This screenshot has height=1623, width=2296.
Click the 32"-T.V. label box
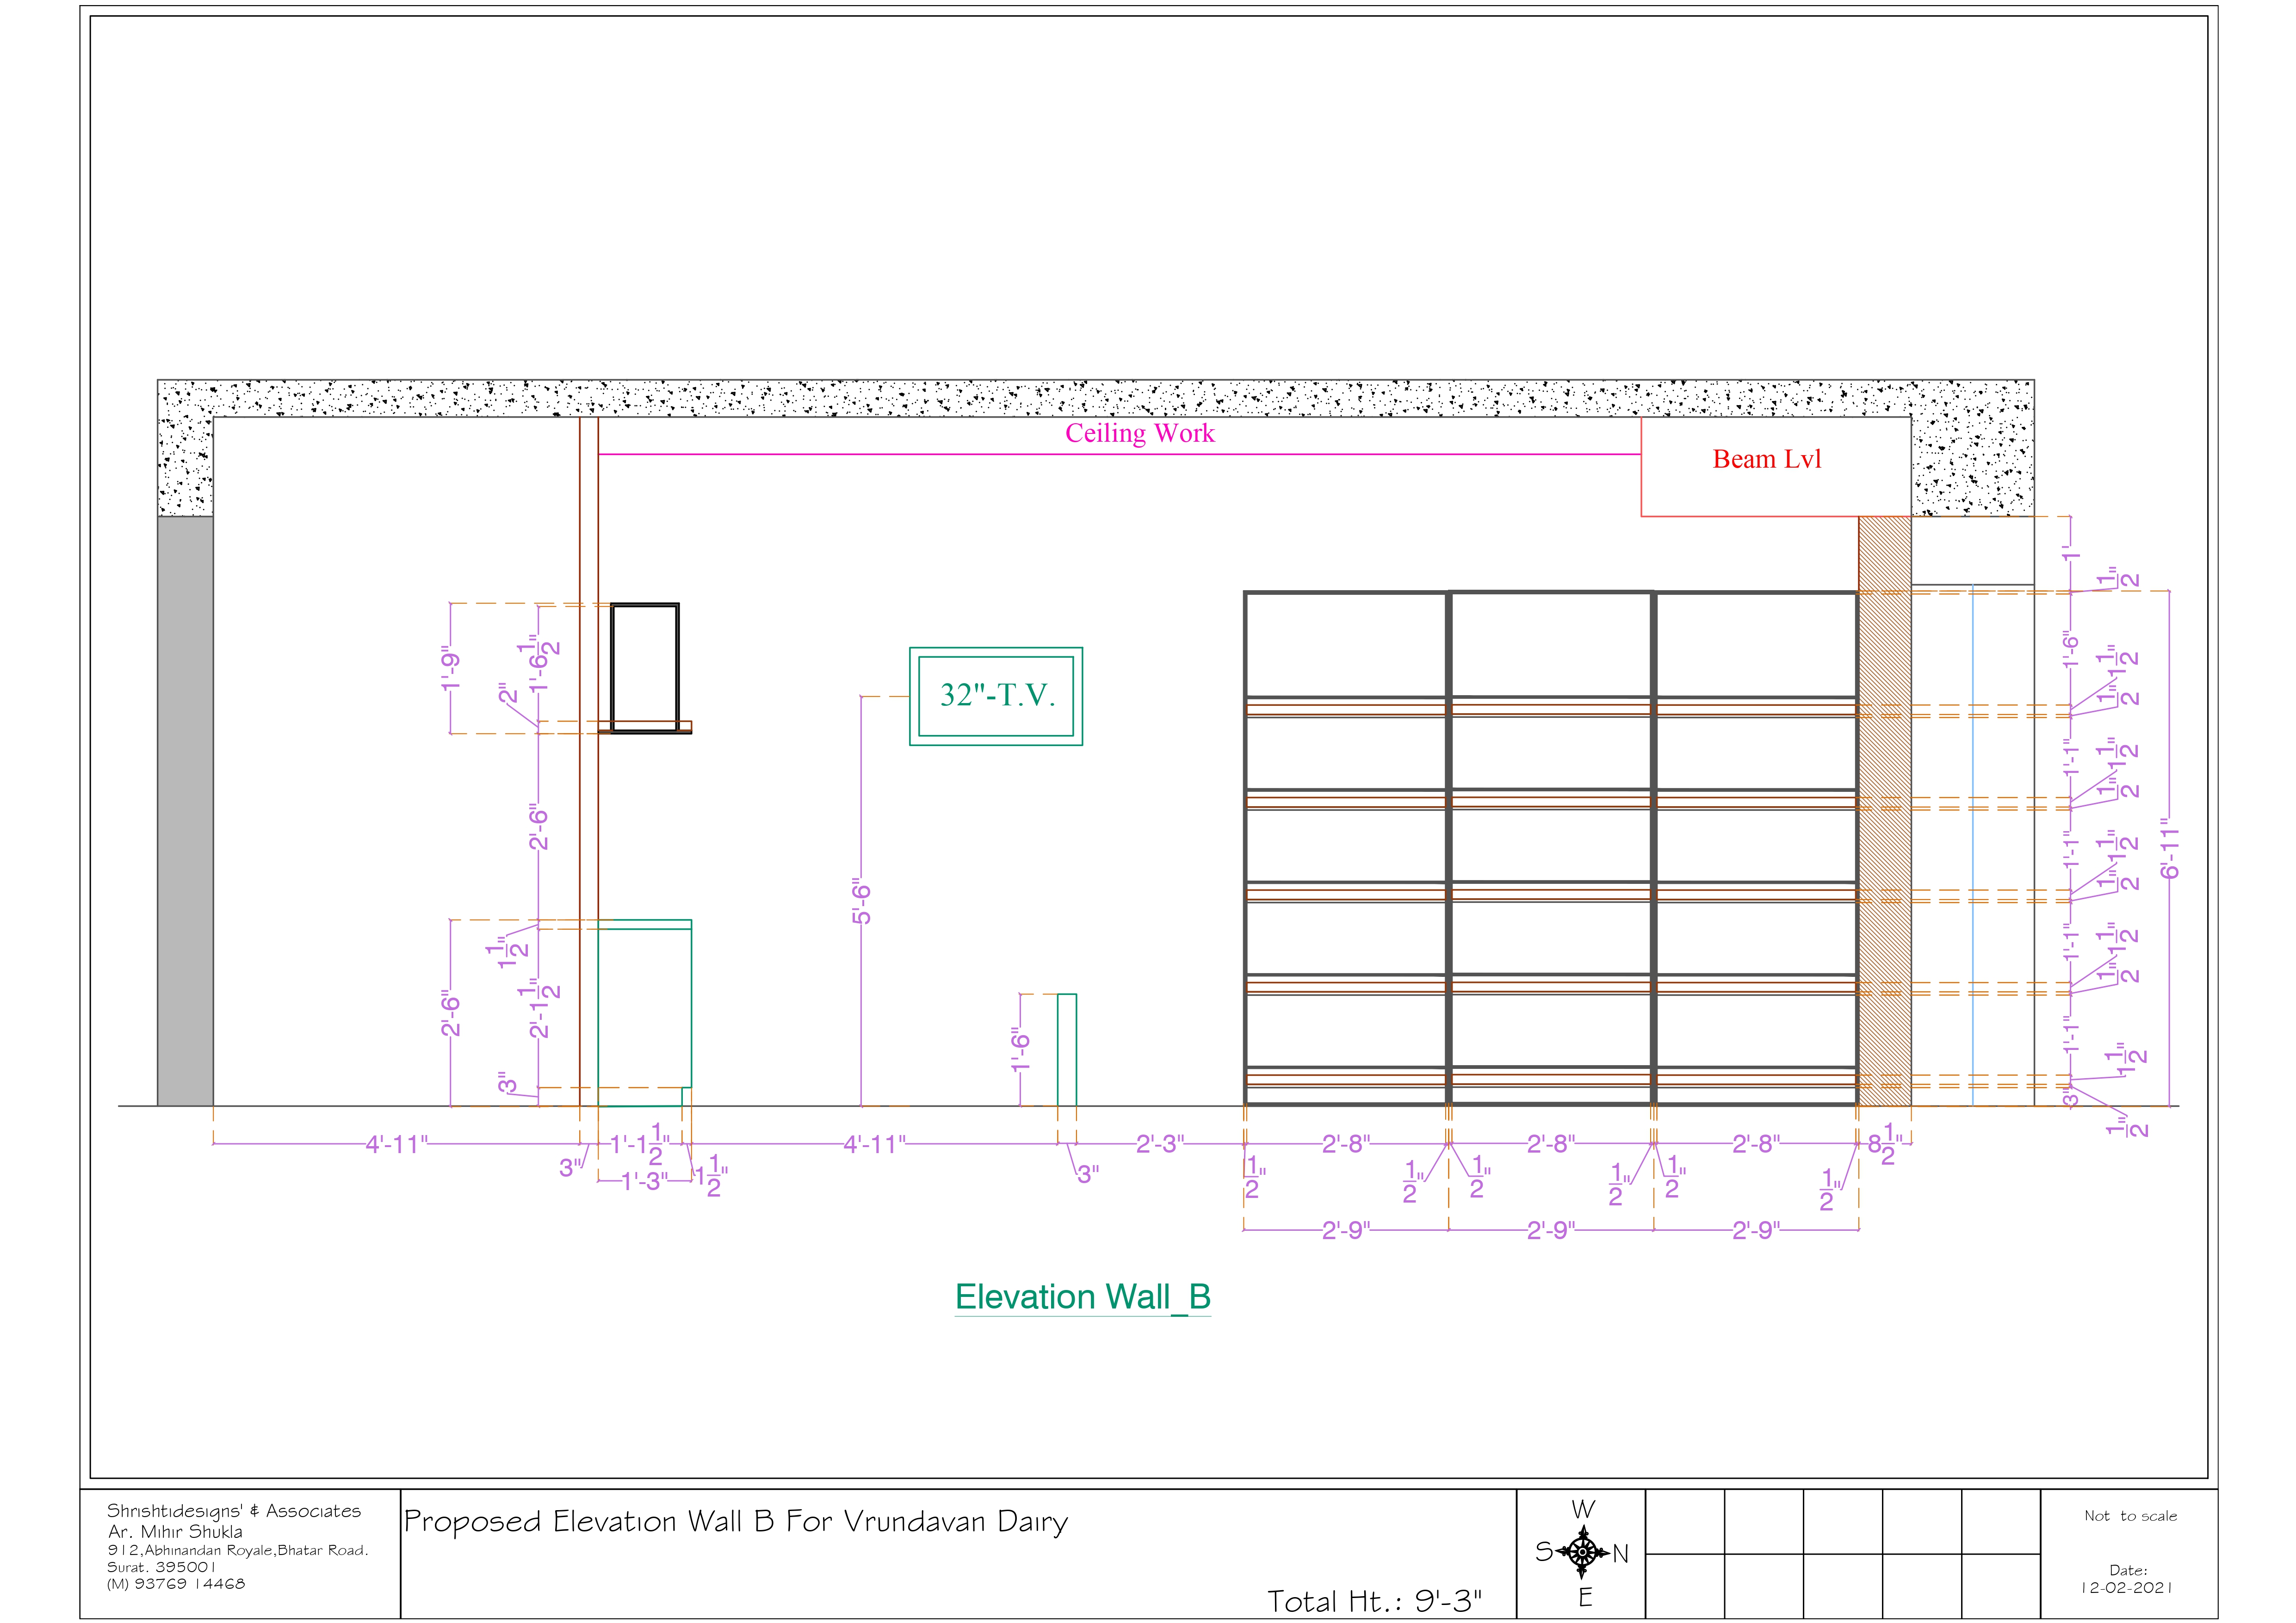tap(996, 696)
